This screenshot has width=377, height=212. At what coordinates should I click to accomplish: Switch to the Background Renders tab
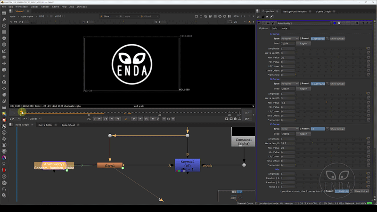(x=295, y=11)
